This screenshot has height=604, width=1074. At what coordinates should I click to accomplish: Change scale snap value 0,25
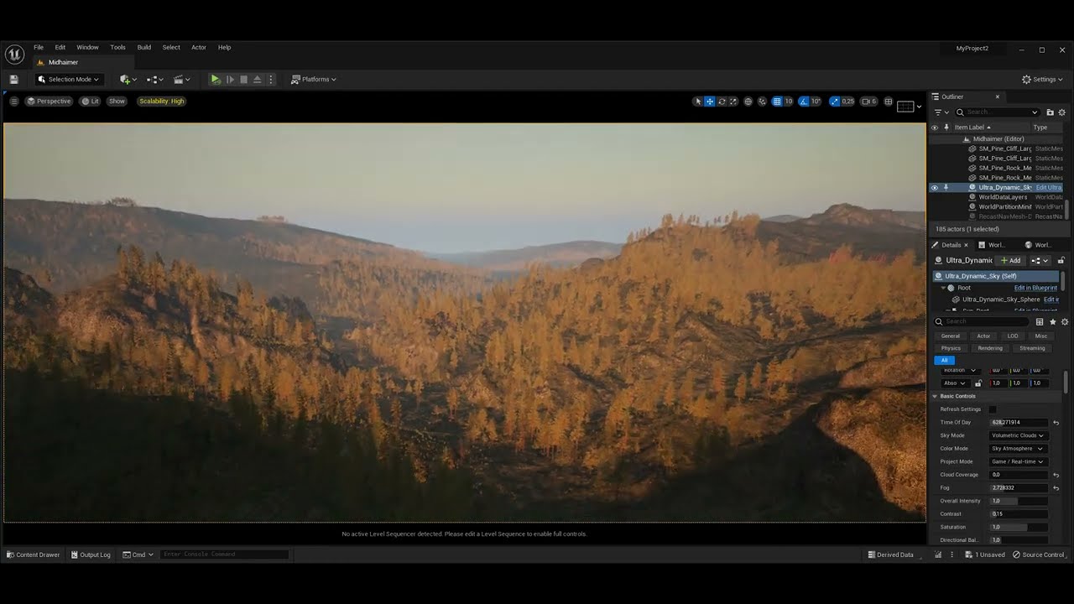tap(847, 102)
